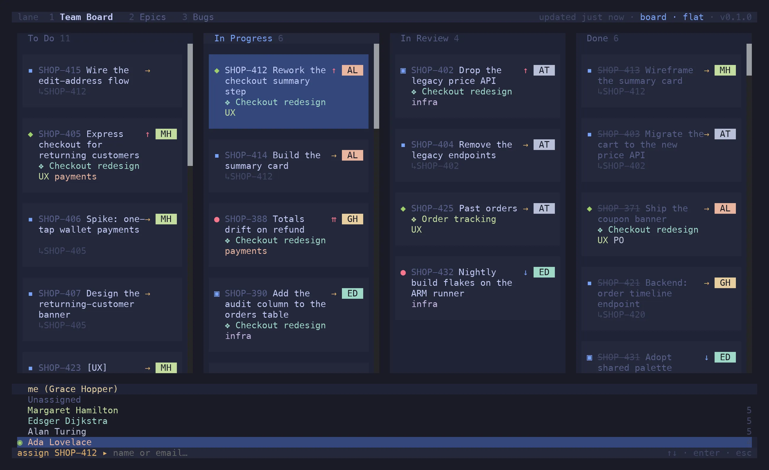This screenshot has width=769, height=470.
Task: Open parent link SHOP-402 under SHOP-404
Action: (435, 166)
